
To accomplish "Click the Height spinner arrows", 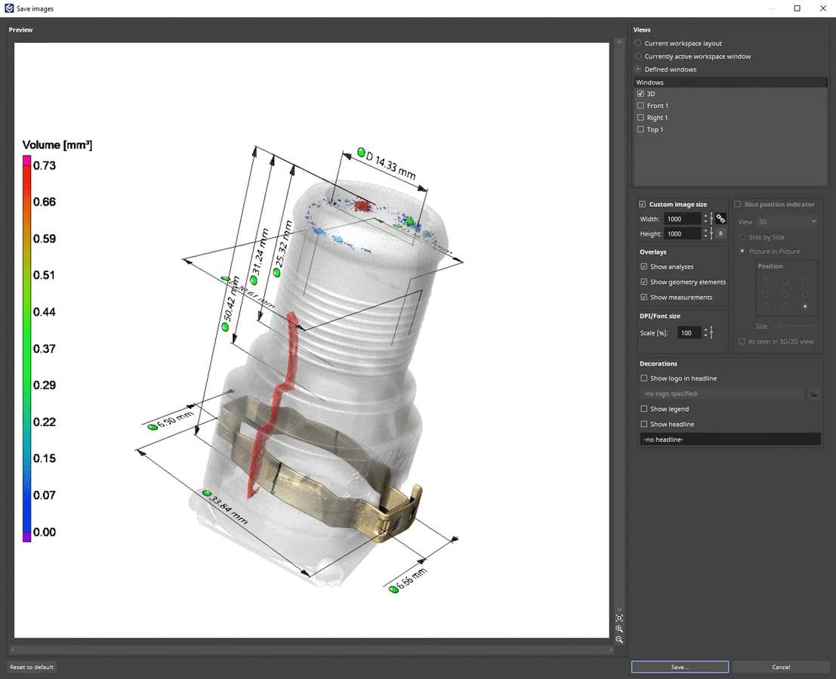I will [705, 233].
